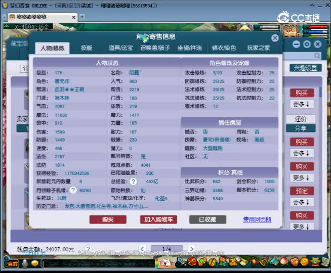
Task: Go to next page with right arrow
Action: point(191,249)
